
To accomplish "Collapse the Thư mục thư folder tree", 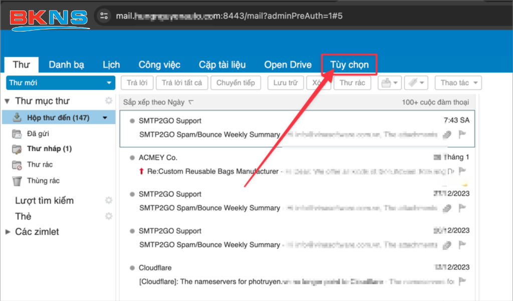I will (8, 101).
